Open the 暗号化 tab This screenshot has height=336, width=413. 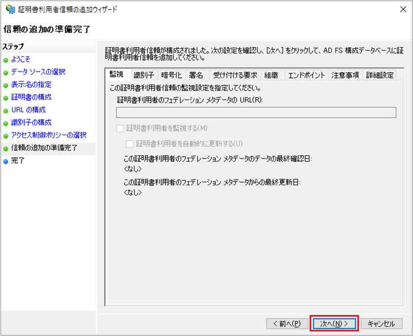172,76
